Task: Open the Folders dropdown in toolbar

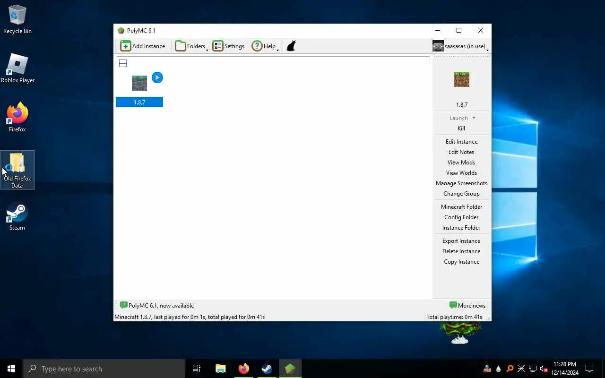Action: tap(191, 46)
